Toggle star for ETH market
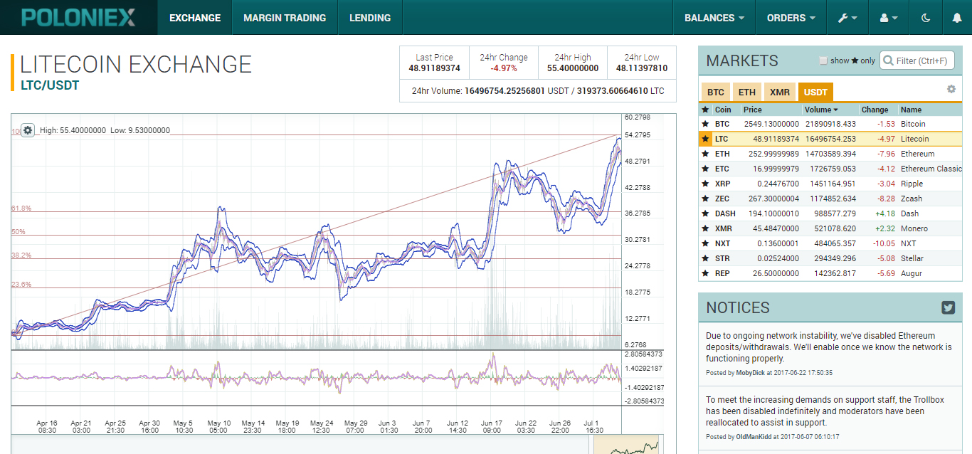Viewport: 972px width, 454px height. point(705,154)
